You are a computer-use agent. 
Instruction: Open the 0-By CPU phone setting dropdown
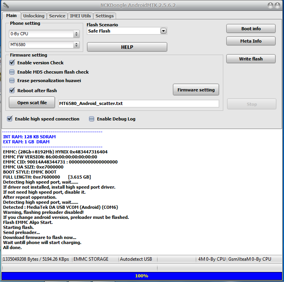(44, 34)
